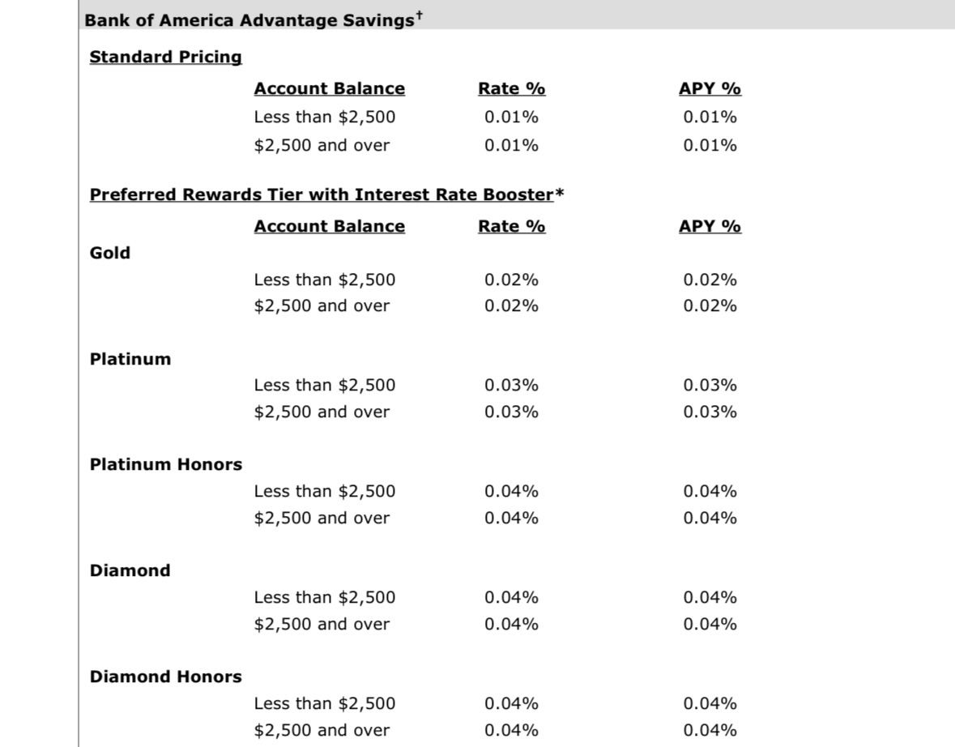
Task: Click Account Balance header under Preferred Rewards Tier
Action: (329, 226)
